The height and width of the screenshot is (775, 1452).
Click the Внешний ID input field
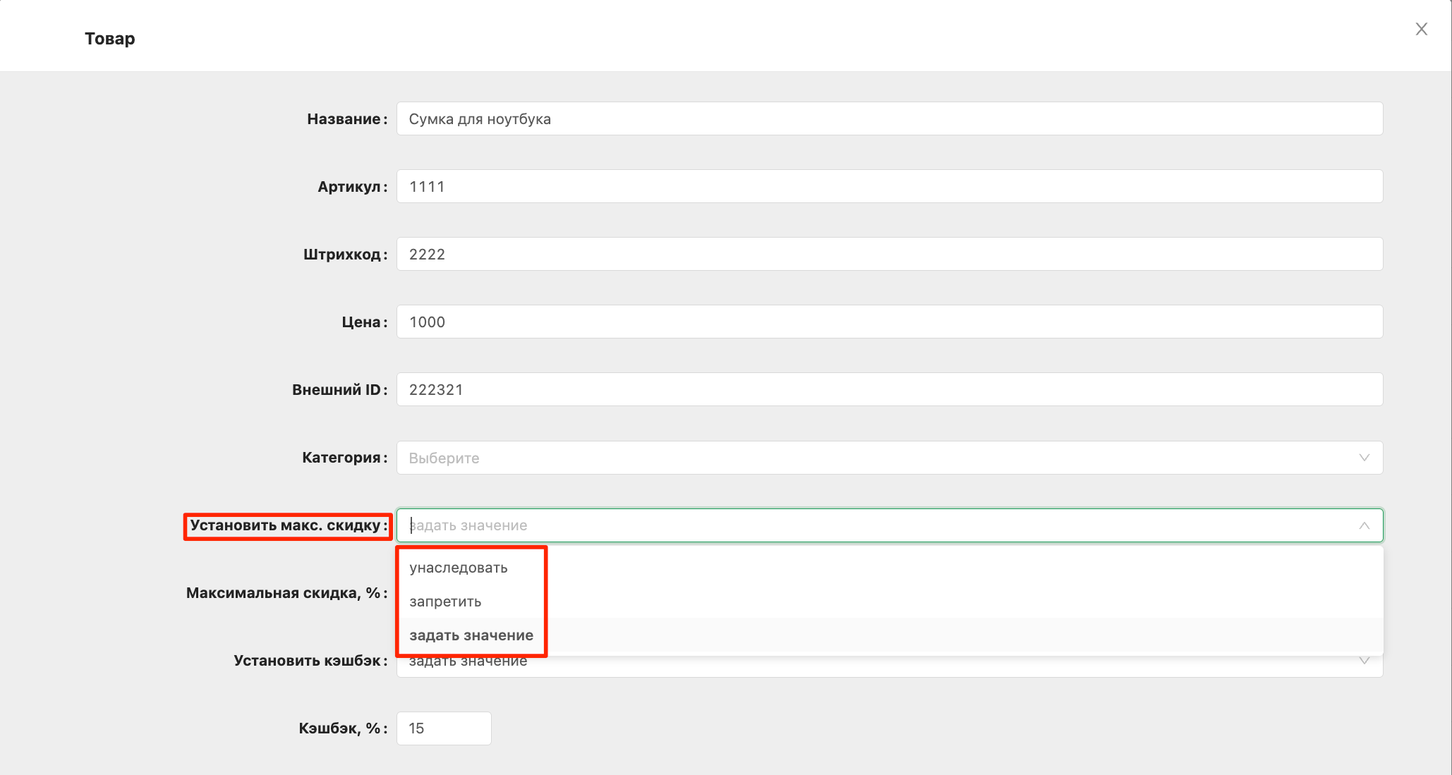pyautogui.click(x=889, y=389)
